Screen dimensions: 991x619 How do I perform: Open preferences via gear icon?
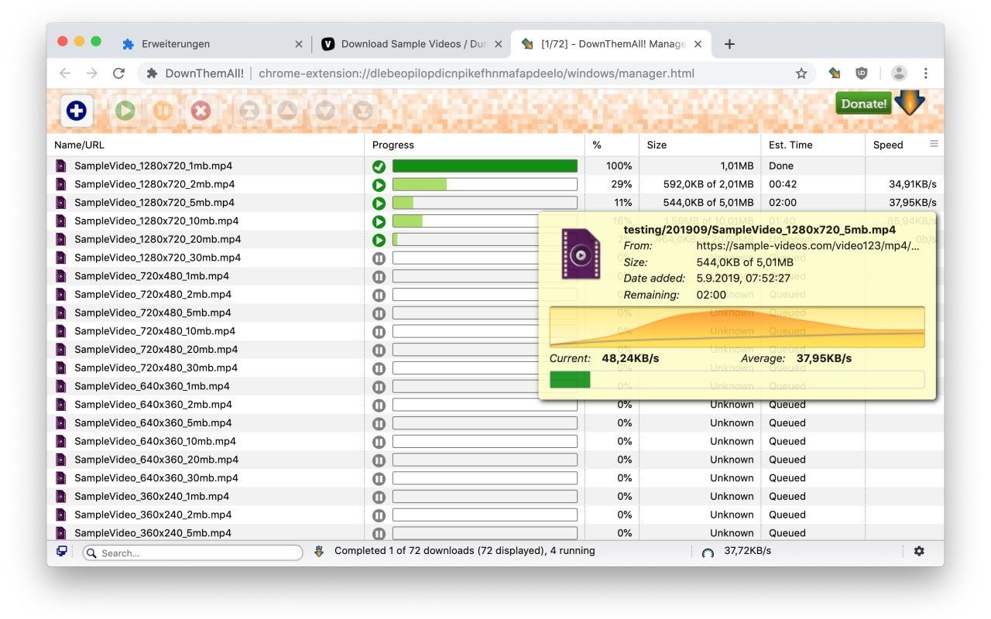[x=919, y=551]
